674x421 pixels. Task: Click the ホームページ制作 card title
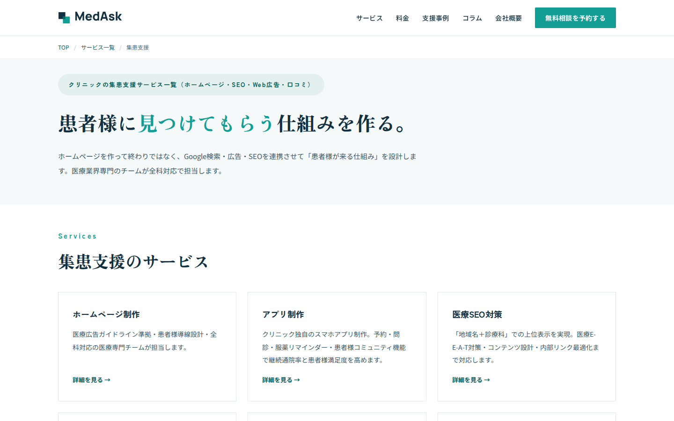106,314
